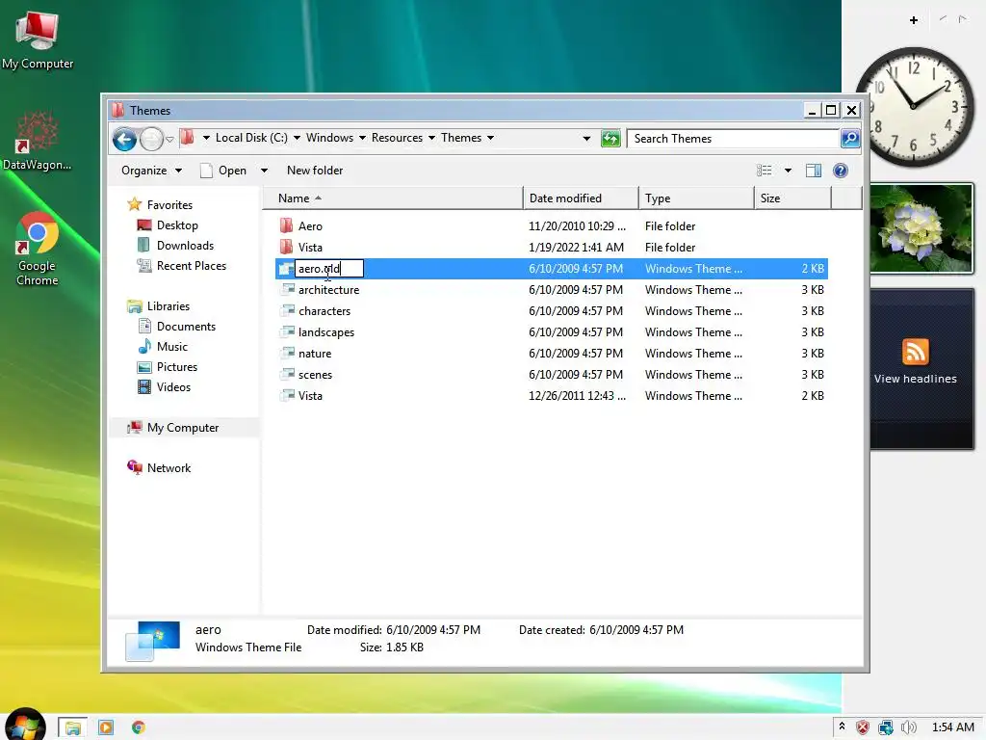Open Help with the blue question icon
This screenshot has height=740, width=986.
point(840,171)
